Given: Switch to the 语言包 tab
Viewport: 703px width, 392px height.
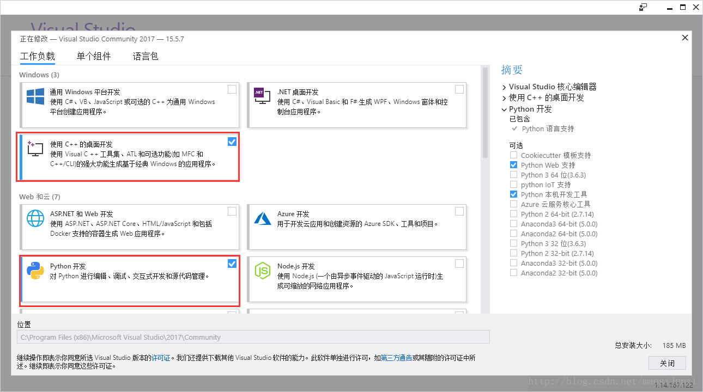Looking at the screenshot, I should coord(146,56).
